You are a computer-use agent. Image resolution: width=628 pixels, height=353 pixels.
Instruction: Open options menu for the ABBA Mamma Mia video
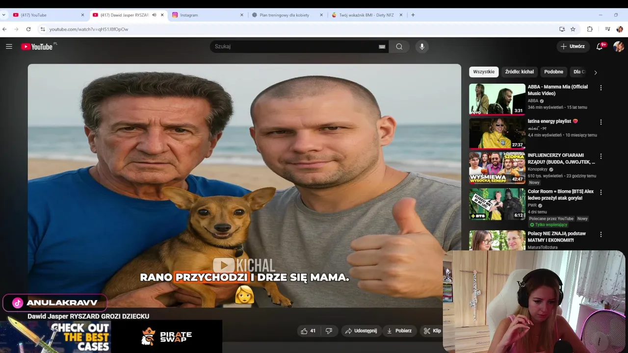coord(601,88)
